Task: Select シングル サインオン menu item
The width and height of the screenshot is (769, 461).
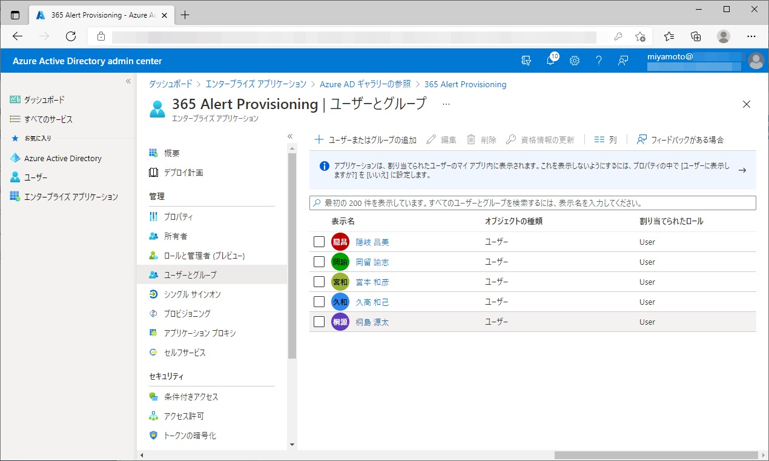Action: click(192, 294)
